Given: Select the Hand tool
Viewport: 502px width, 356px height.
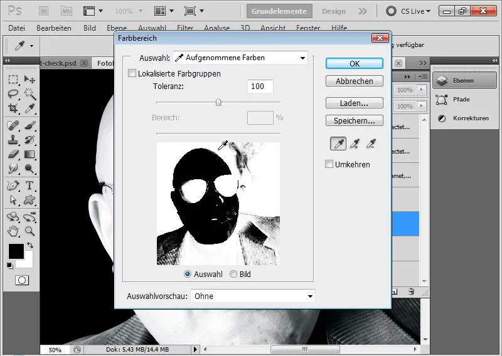Looking at the screenshot, I should [13, 231].
